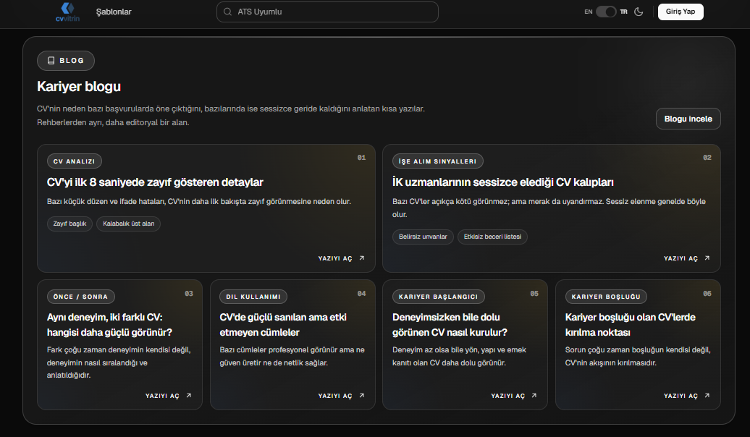Viewport: 750px width, 437px height.
Task: Click card number 03 label
Action: tap(189, 294)
